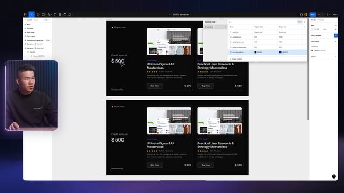The height and width of the screenshot is (193, 344).
Task: Click the user avatar in the toolbar
Action: point(306,14)
